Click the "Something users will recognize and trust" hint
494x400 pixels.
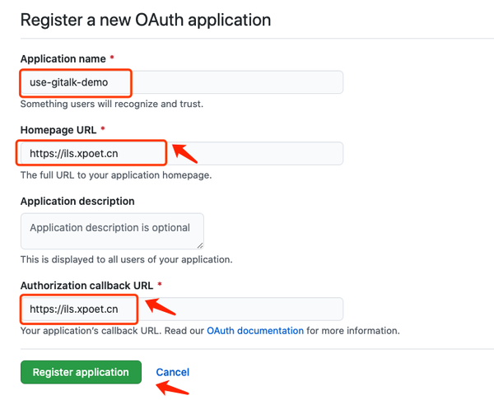pos(111,105)
